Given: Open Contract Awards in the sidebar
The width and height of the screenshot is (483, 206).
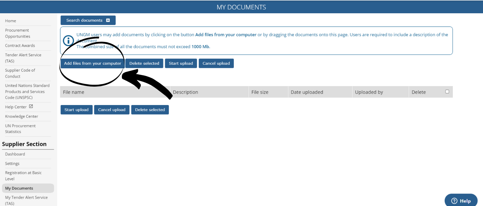Looking at the screenshot, I should (x=20, y=45).
